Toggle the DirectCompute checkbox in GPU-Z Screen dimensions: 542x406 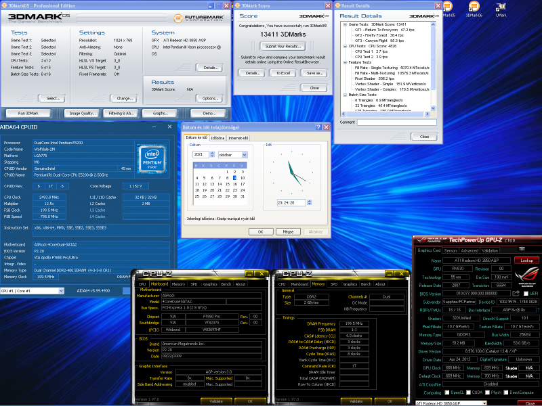[x=506, y=392]
